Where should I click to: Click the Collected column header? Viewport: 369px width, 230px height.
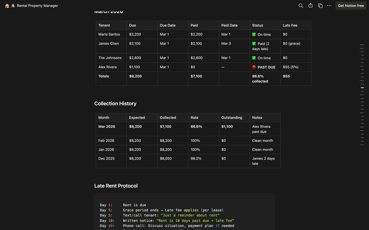[173, 118]
